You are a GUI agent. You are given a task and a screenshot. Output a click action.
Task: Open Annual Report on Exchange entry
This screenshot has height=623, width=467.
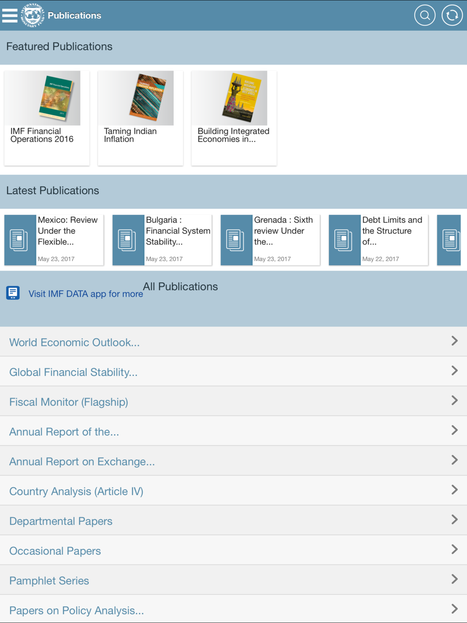pos(233,461)
